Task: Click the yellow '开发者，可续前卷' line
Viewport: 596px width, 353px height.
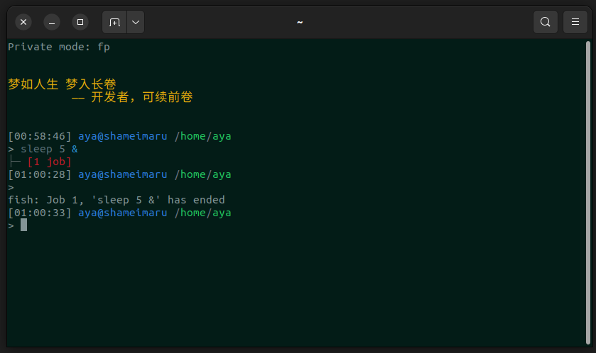Action: click(x=141, y=97)
